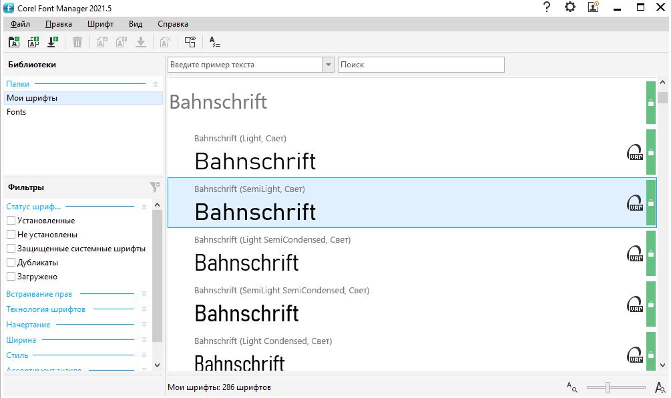671x398 pixels.
Task: Click the add folder icon in toolbar
Action: point(14,42)
